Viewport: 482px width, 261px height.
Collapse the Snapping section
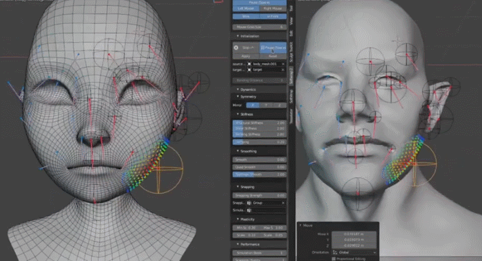pyautogui.click(x=238, y=187)
